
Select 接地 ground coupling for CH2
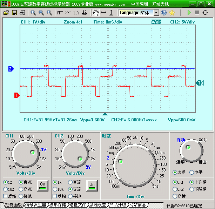point(70,196)
